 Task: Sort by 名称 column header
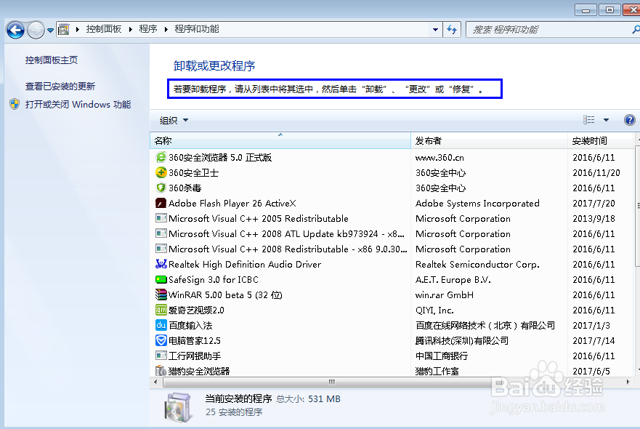[280, 140]
